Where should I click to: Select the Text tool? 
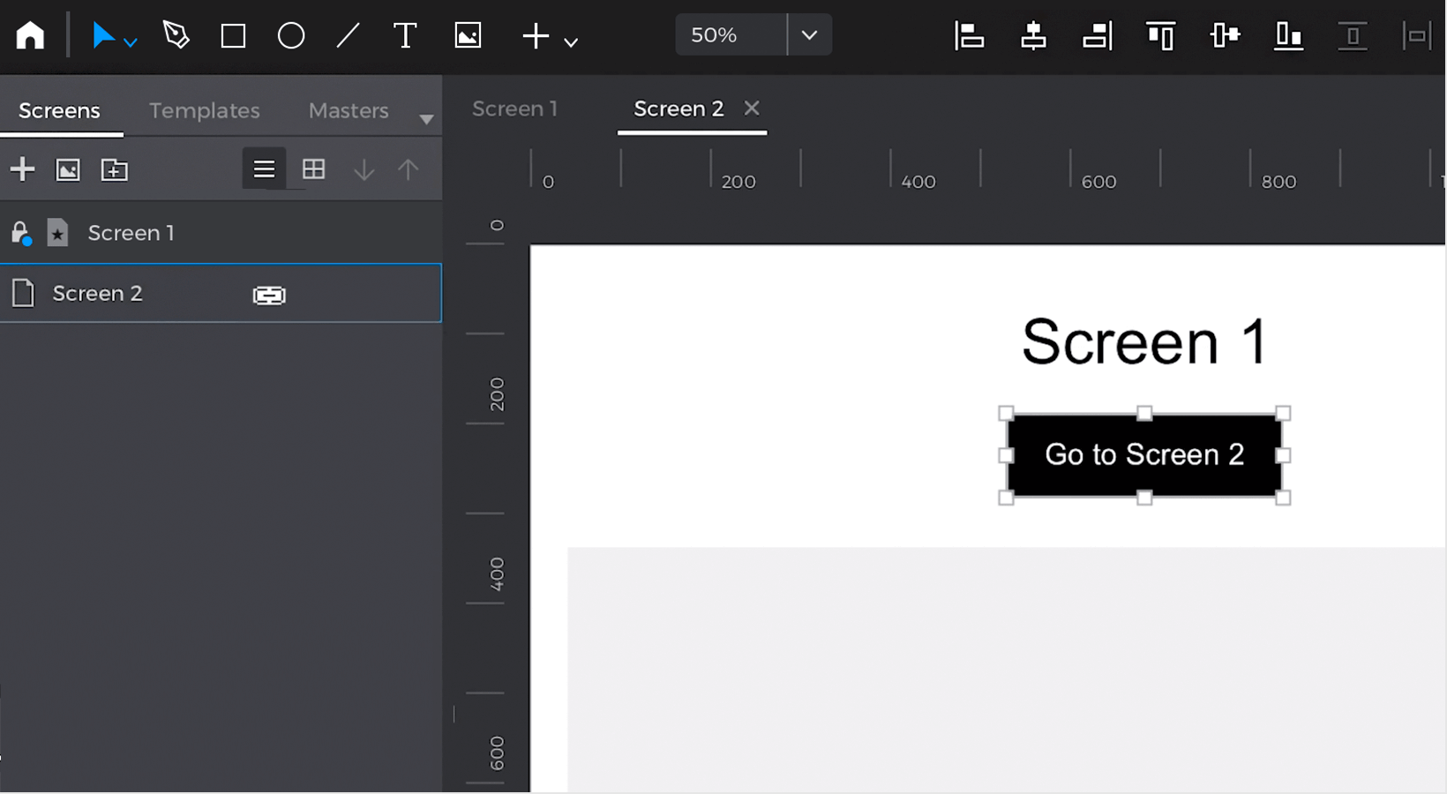pyautogui.click(x=405, y=35)
